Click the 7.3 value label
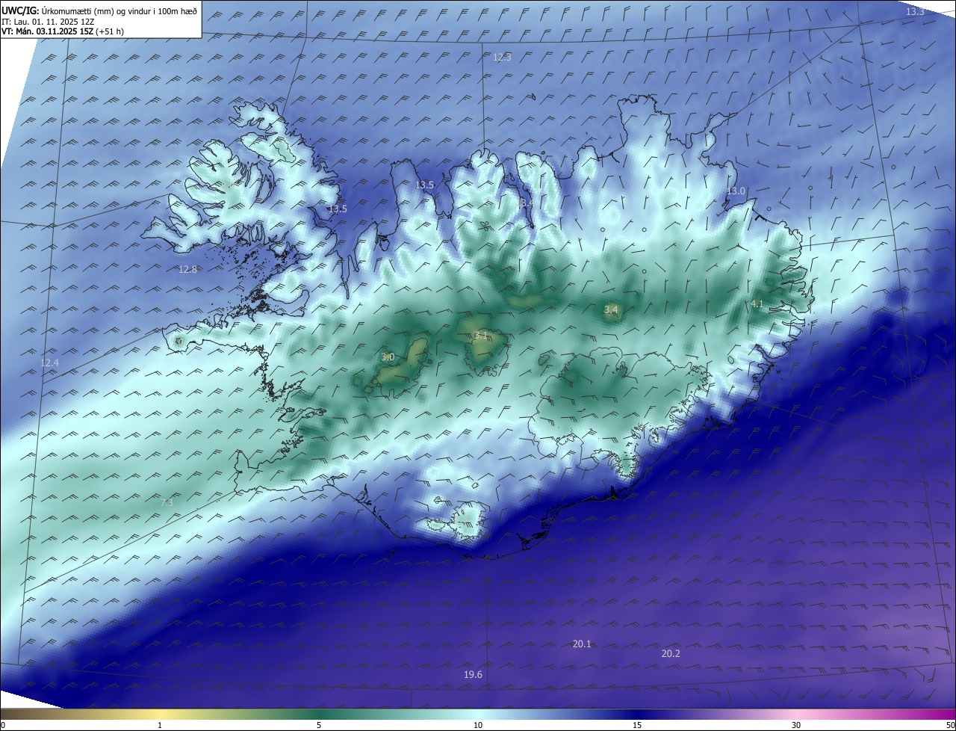 tap(167, 503)
